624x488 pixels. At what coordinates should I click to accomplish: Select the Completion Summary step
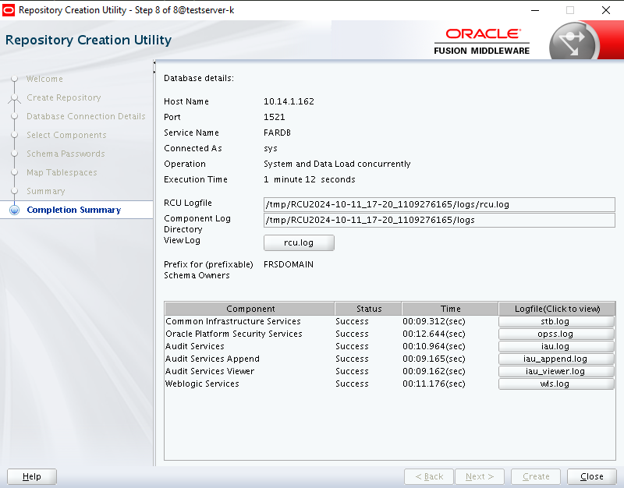point(74,210)
